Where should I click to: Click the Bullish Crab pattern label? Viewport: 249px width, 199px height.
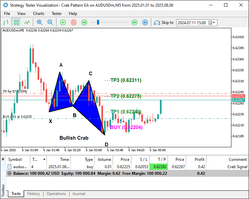[74, 138]
